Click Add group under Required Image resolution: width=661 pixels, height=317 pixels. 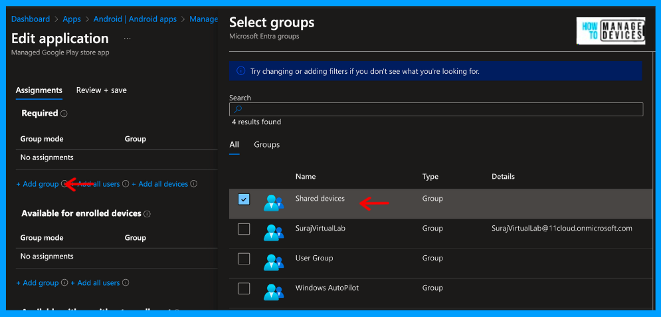click(37, 184)
